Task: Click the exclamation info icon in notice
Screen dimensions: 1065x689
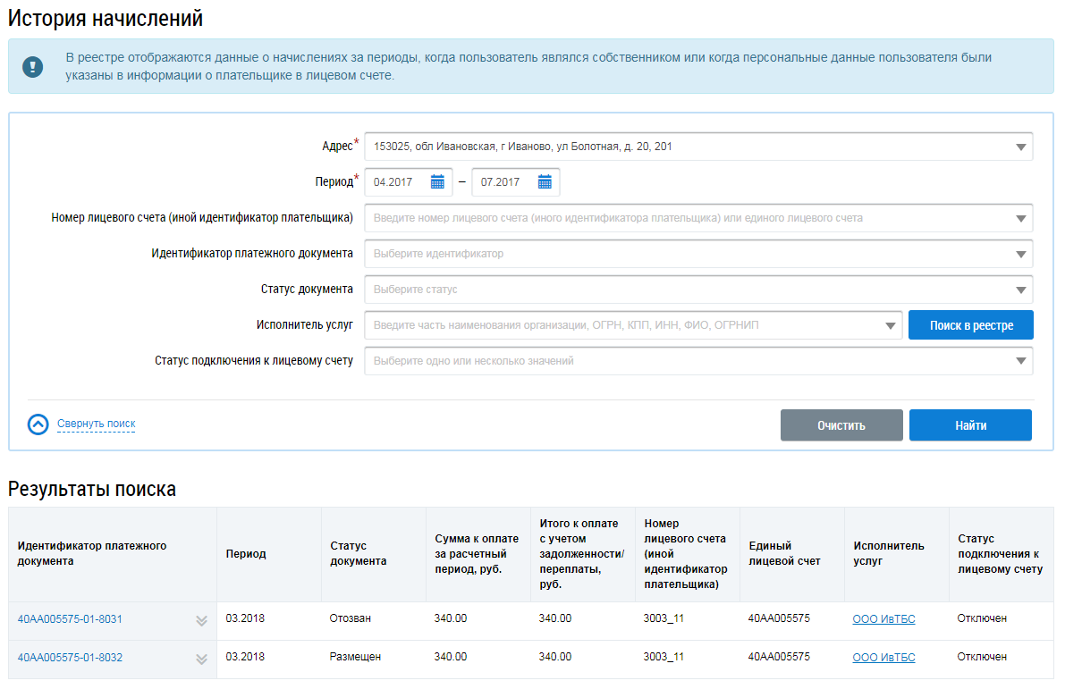Action: pos(33,67)
